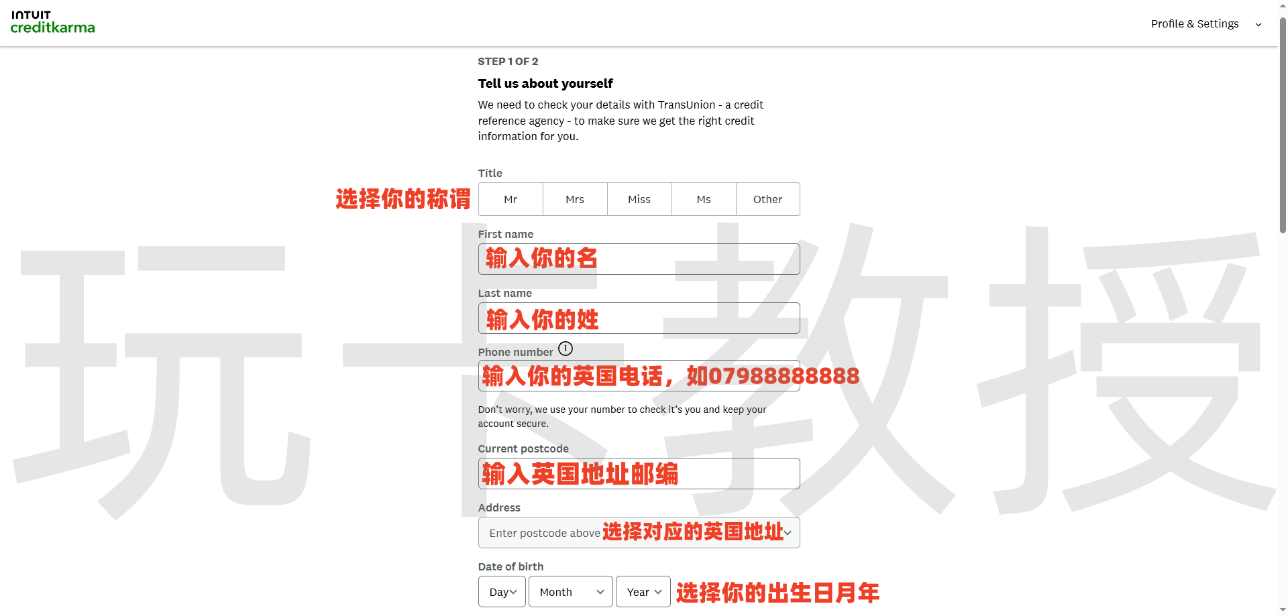The width and height of the screenshot is (1288, 616).
Task: Click the Address dropdown chevron arrow
Action: [788, 533]
